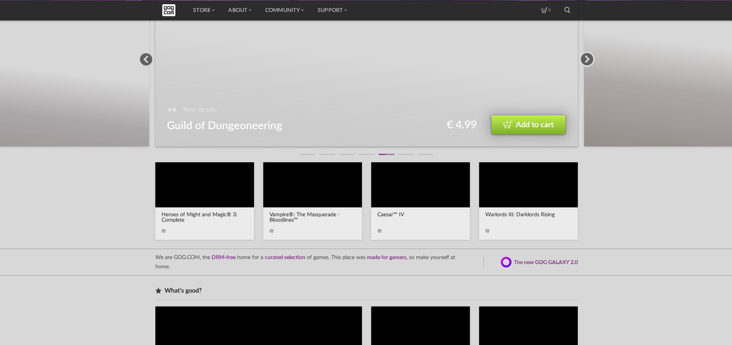Open Vampire The Masquerade Bloodlines thumbnail
Image resolution: width=732 pixels, height=345 pixels.
pos(313,185)
